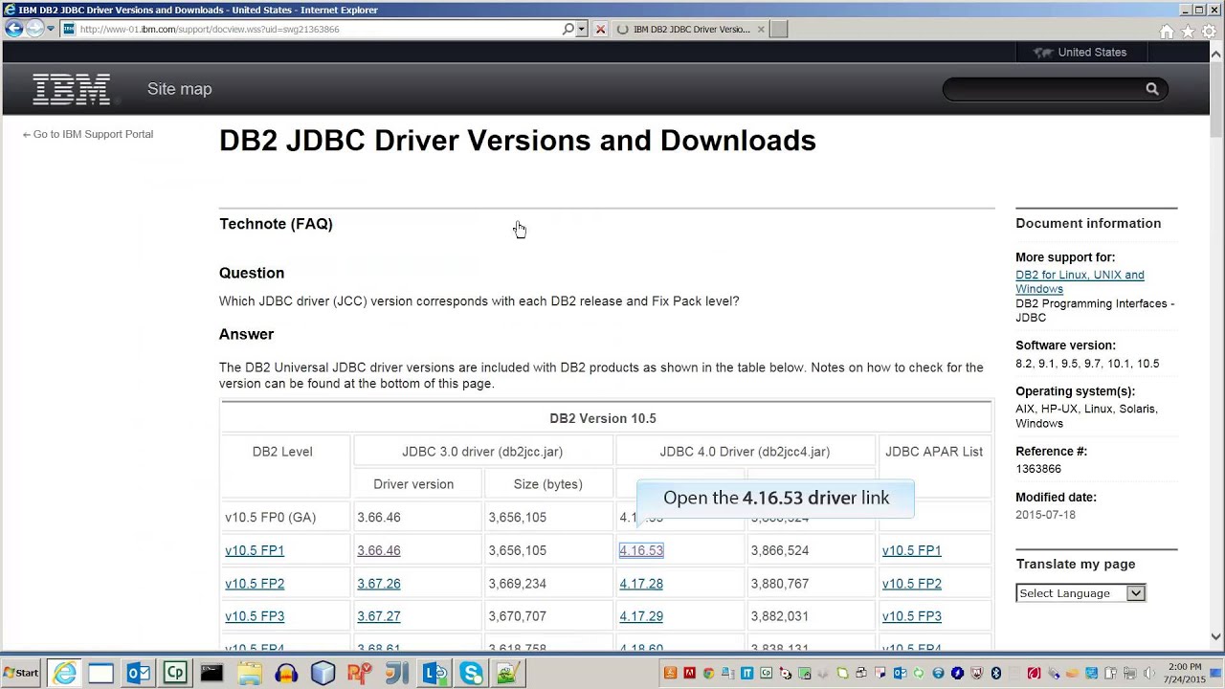Go to IBM Support Portal link

tap(88, 134)
